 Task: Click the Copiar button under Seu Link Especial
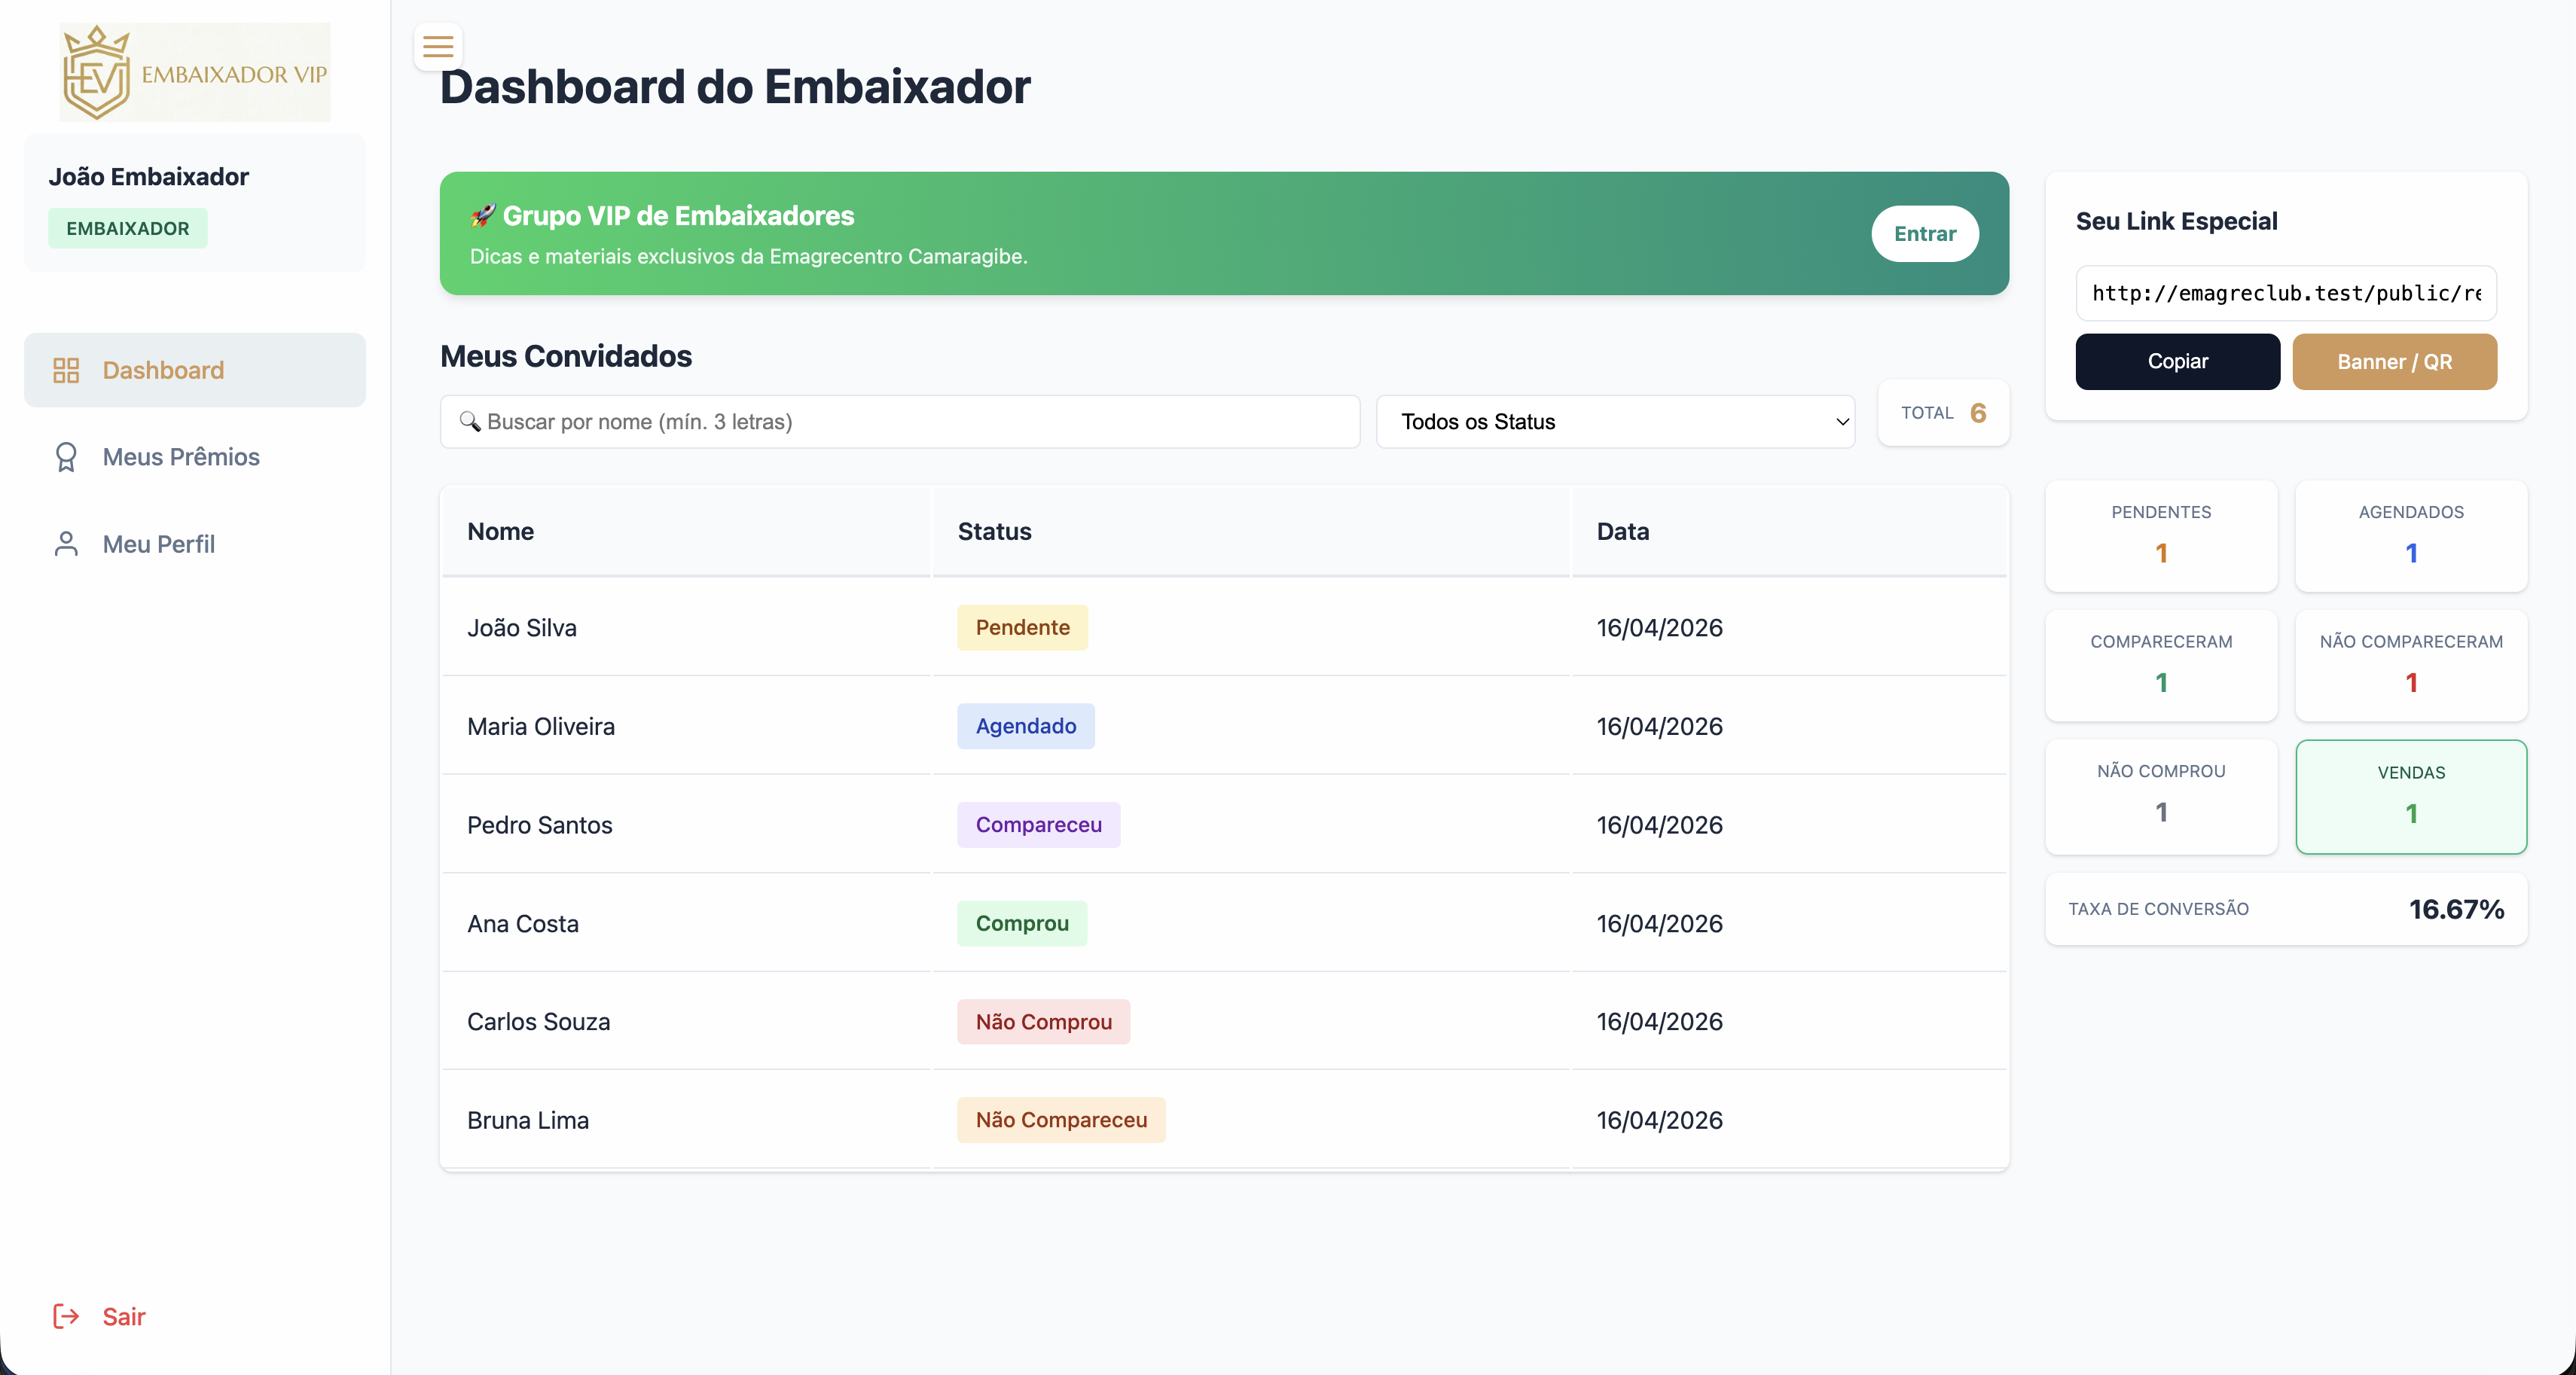(2177, 361)
